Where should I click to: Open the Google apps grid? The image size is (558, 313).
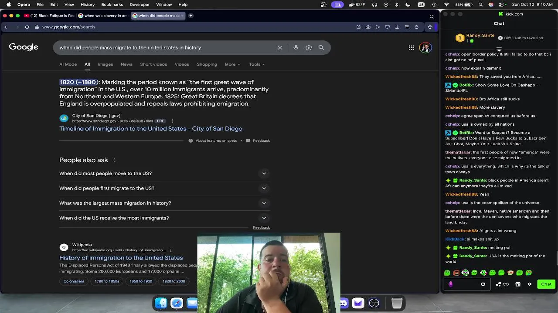coord(411,48)
